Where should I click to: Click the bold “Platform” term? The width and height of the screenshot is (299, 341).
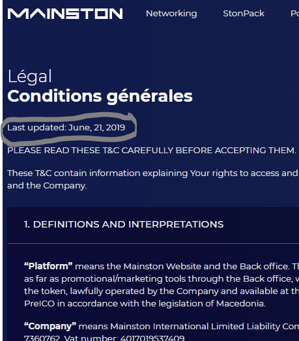[48, 266]
